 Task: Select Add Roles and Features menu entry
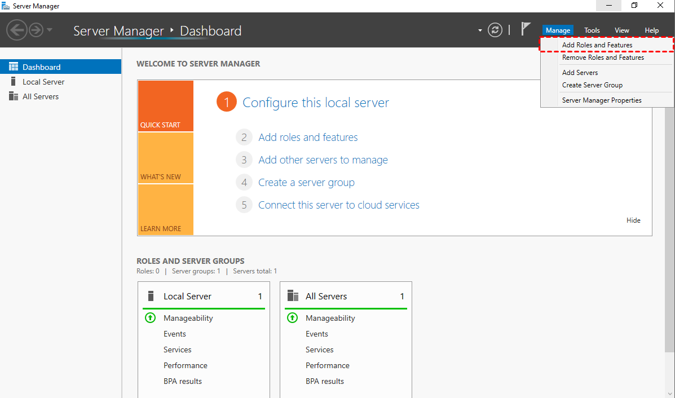597,45
